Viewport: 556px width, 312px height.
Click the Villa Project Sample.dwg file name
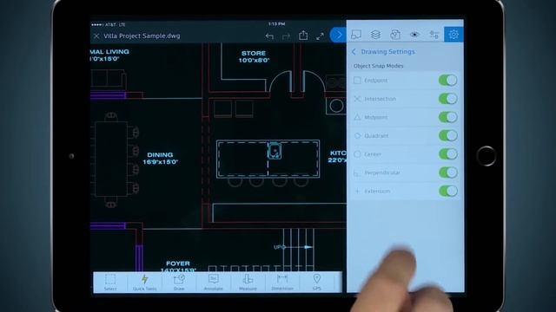coord(142,36)
